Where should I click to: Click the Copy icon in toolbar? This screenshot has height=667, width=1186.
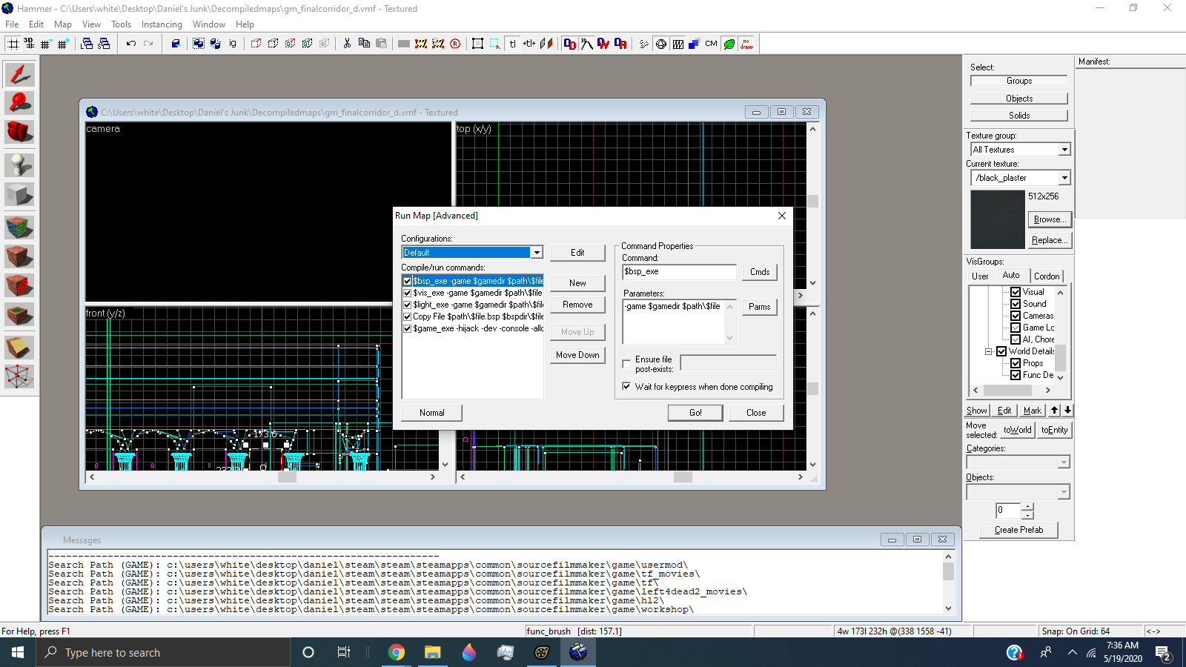(364, 44)
